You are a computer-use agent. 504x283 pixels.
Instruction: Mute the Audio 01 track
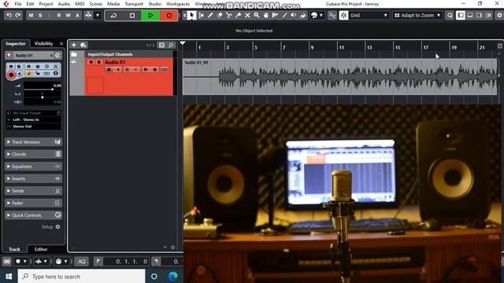click(91, 62)
